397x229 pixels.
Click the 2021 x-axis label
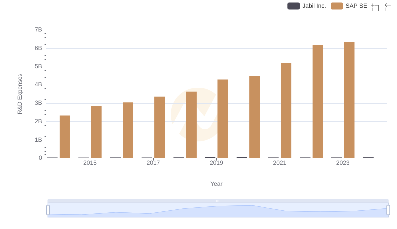pyautogui.click(x=280, y=163)
